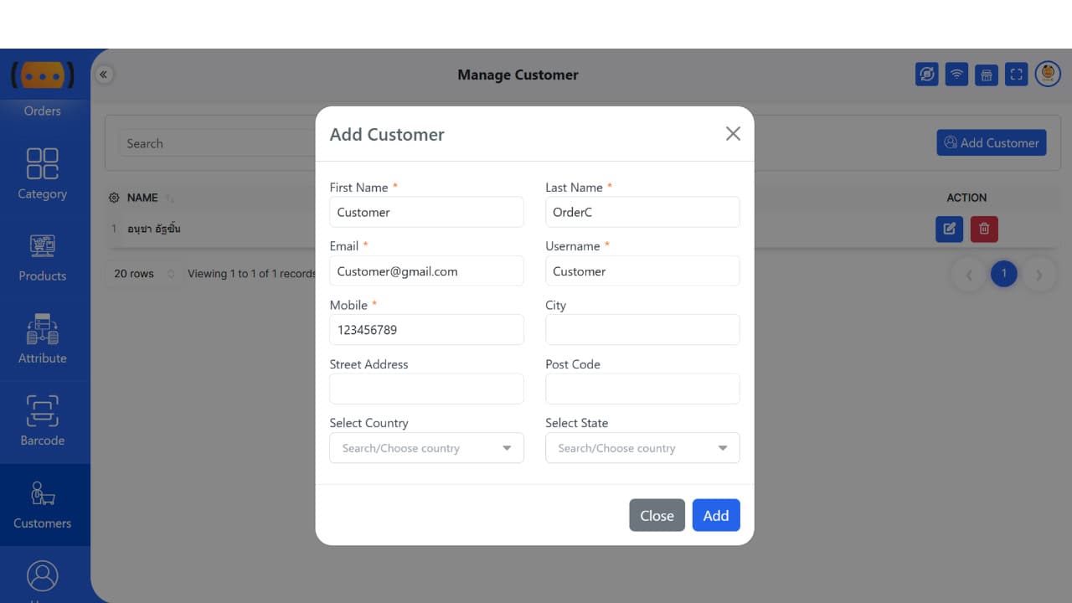
Task: Expand the Select Country dropdown
Action: 426,448
